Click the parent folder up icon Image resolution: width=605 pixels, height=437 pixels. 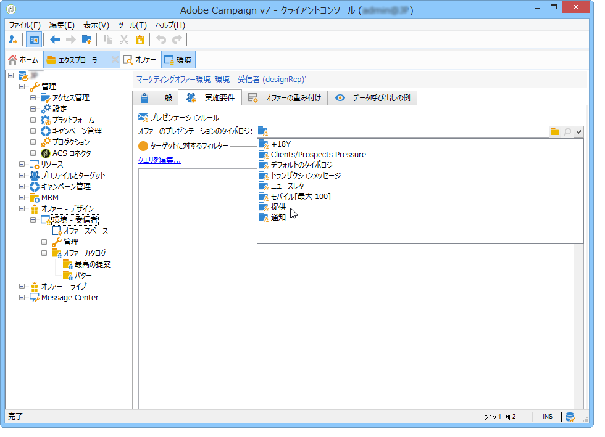(87, 39)
